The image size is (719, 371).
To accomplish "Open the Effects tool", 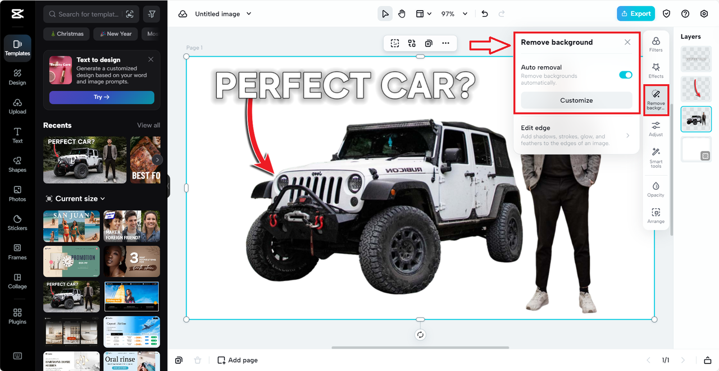I will click(x=656, y=71).
